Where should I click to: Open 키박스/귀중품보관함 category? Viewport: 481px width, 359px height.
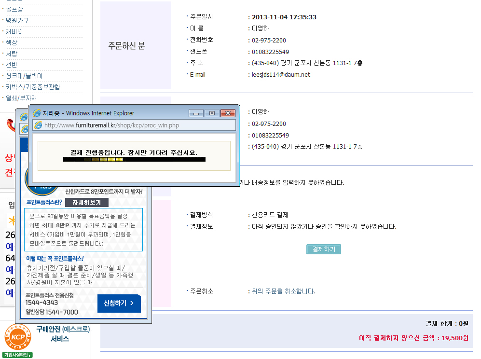click(x=33, y=87)
